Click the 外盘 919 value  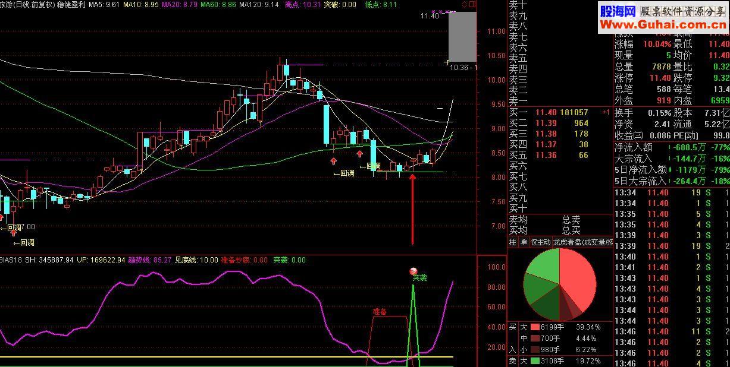[663, 100]
